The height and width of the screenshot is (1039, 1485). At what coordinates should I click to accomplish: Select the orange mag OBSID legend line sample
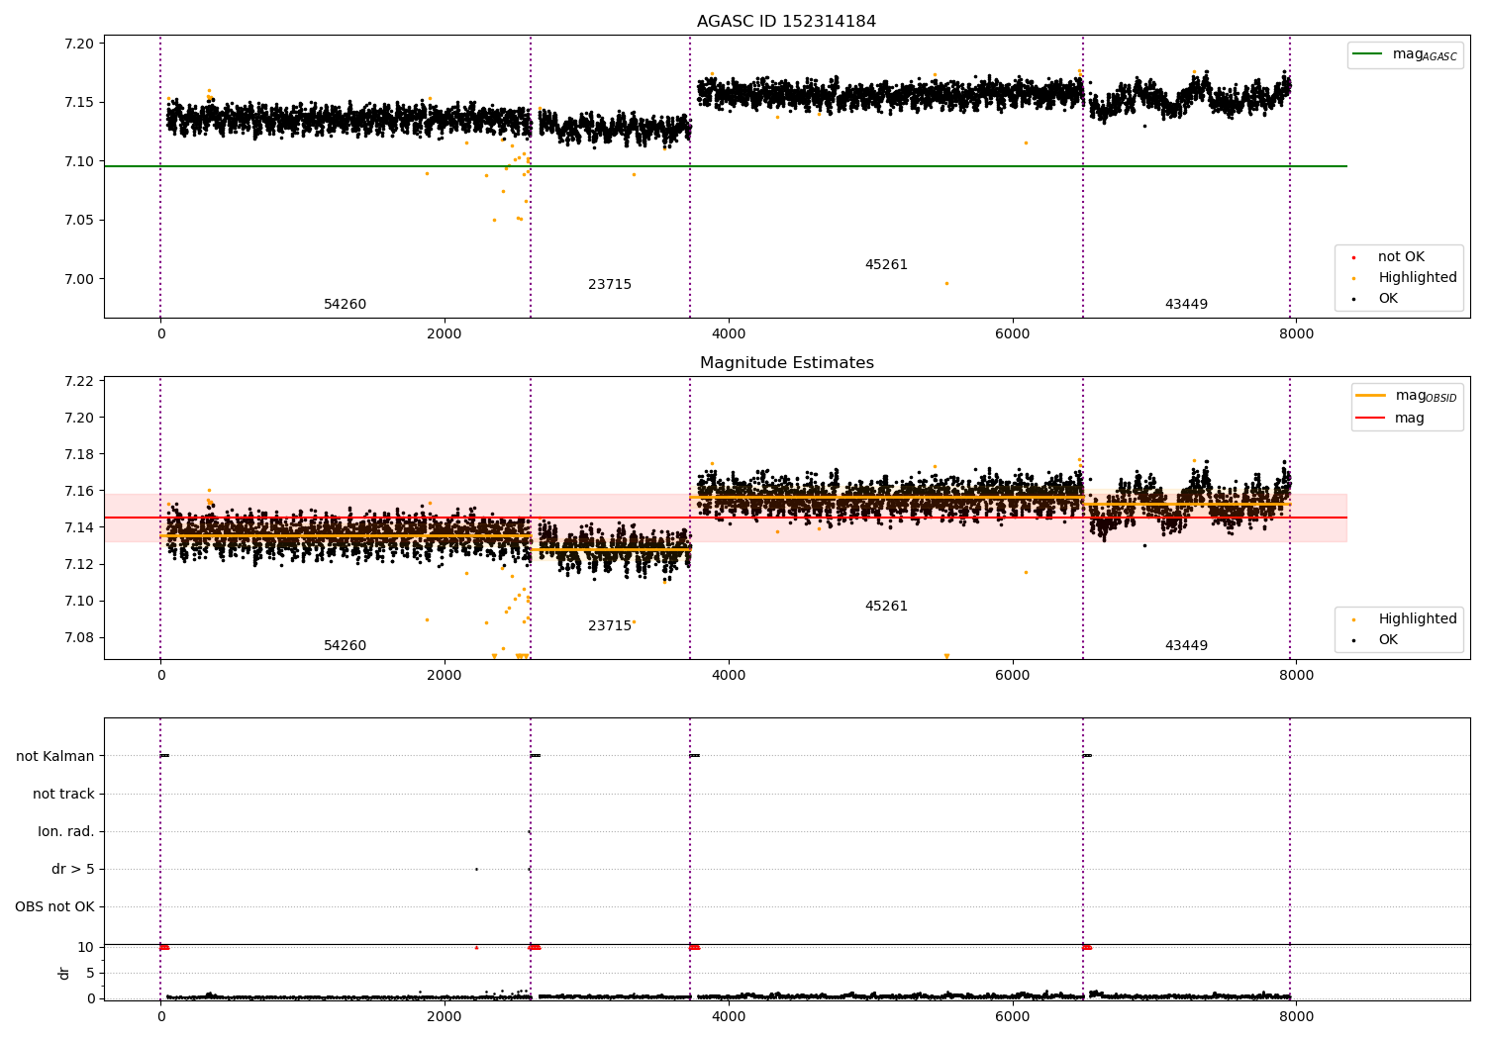pyautogui.click(x=1370, y=396)
